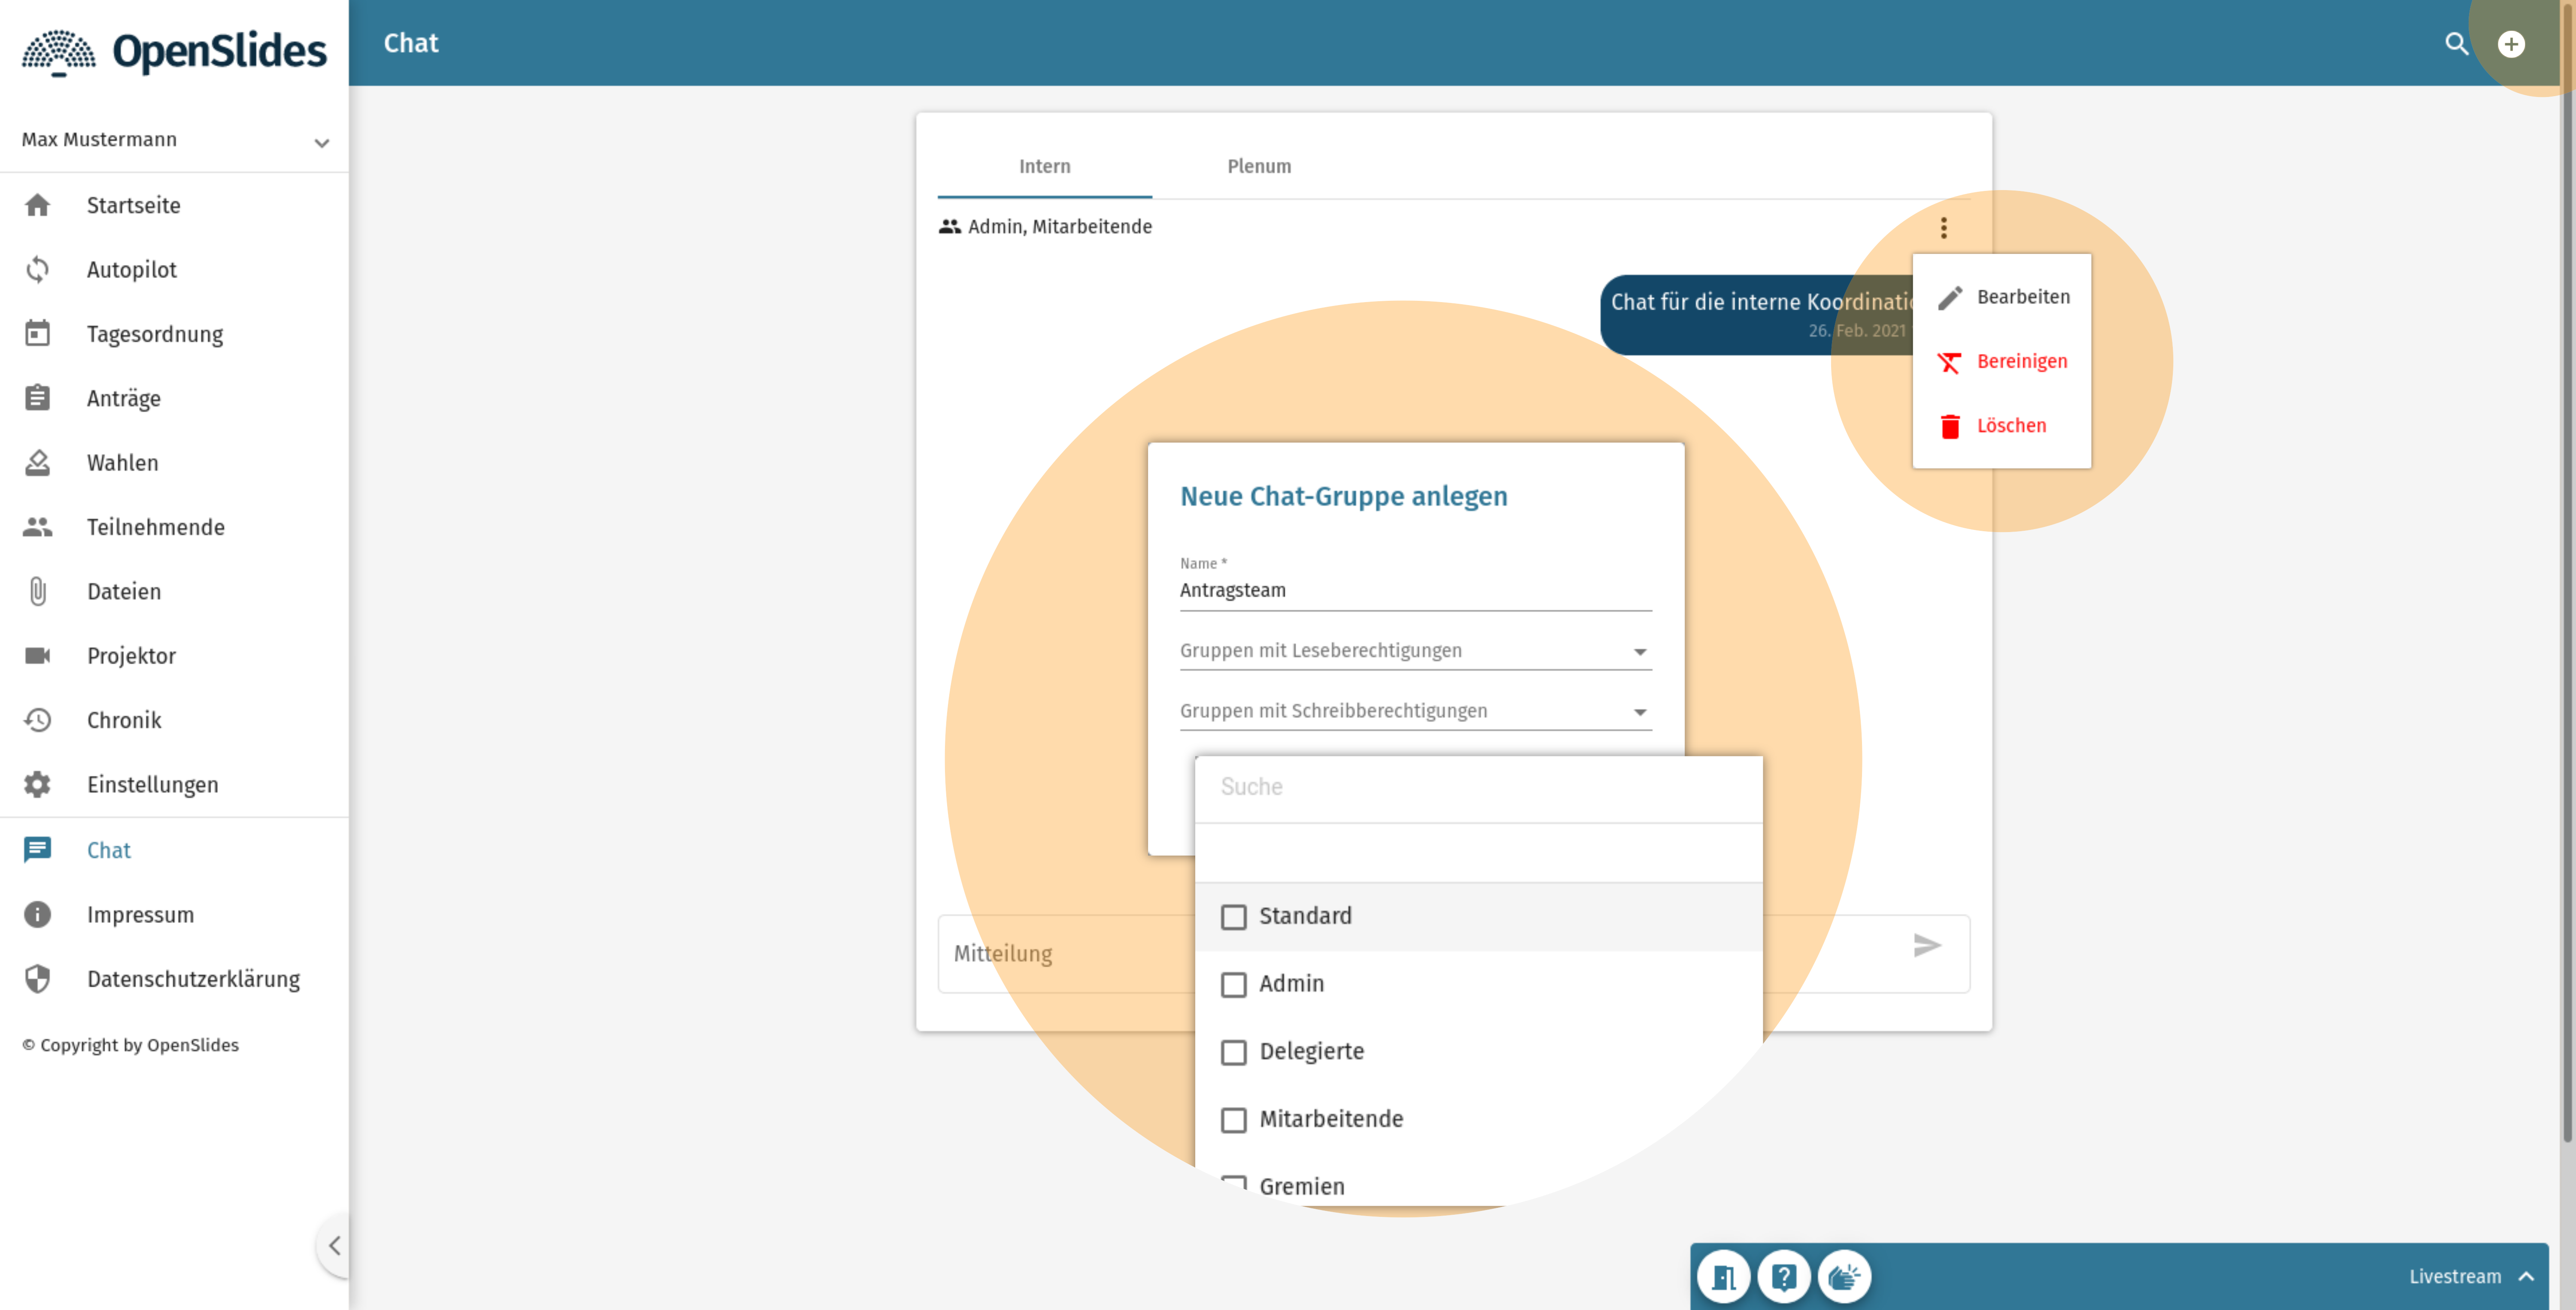Expand the Max Mustermann user menu
The height and width of the screenshot is (1310, 2576).
coord(174,140)
